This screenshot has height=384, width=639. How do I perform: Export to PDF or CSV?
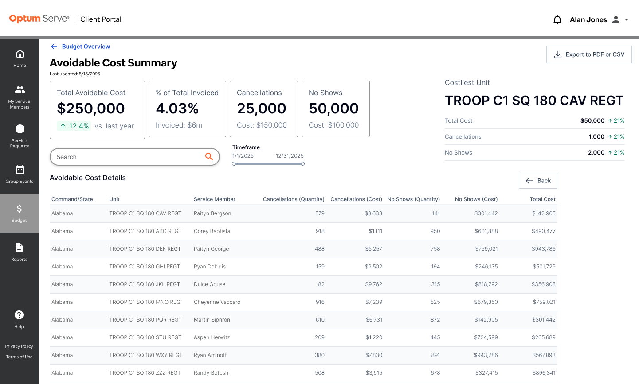coord(589,54)
